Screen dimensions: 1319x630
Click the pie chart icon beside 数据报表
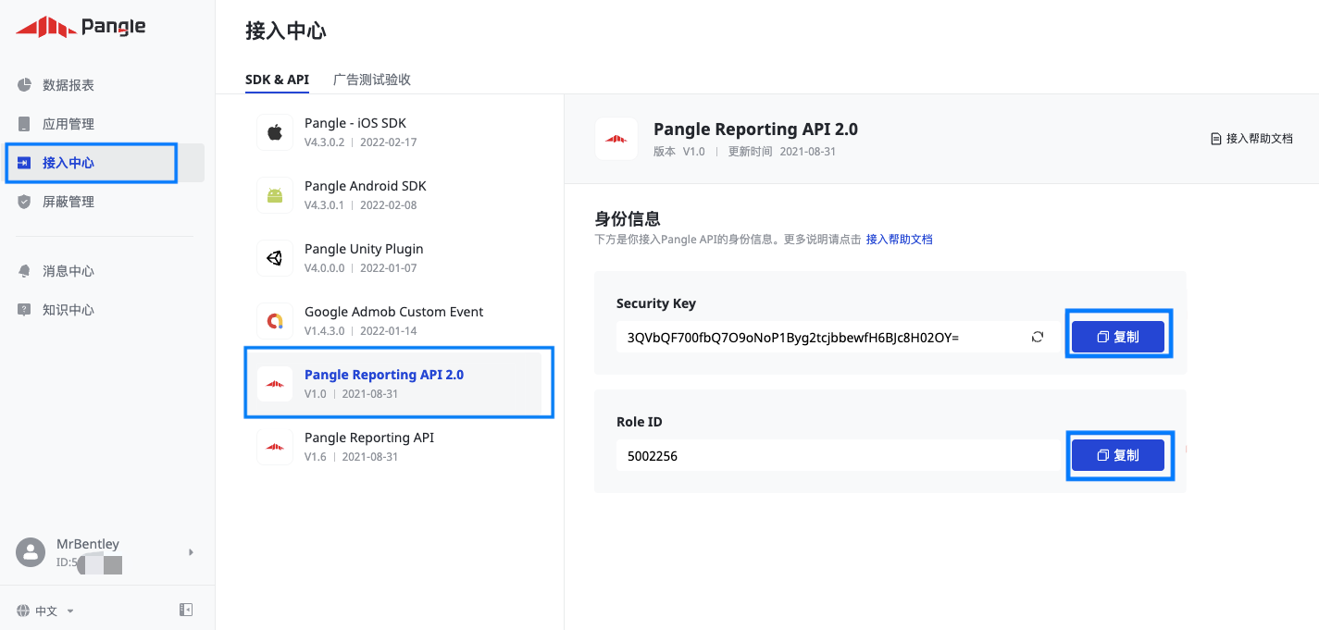tap(24, 85)
